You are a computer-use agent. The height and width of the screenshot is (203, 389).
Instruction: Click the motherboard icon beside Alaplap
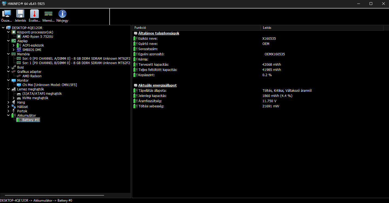point(14,41)
